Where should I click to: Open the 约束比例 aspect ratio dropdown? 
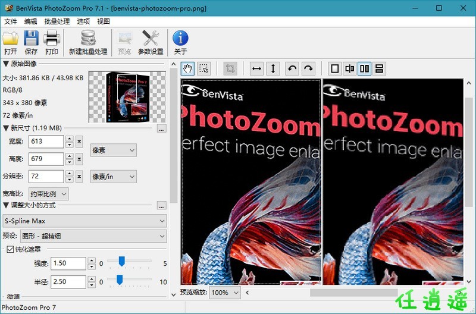pyautogui.click(x=48, y=194)
